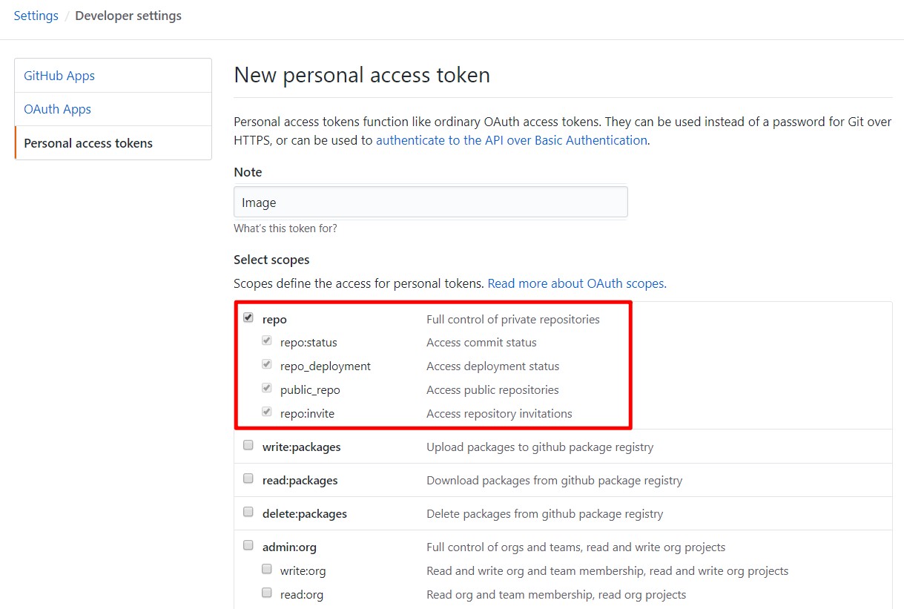Enable the write:org scope

266,568
